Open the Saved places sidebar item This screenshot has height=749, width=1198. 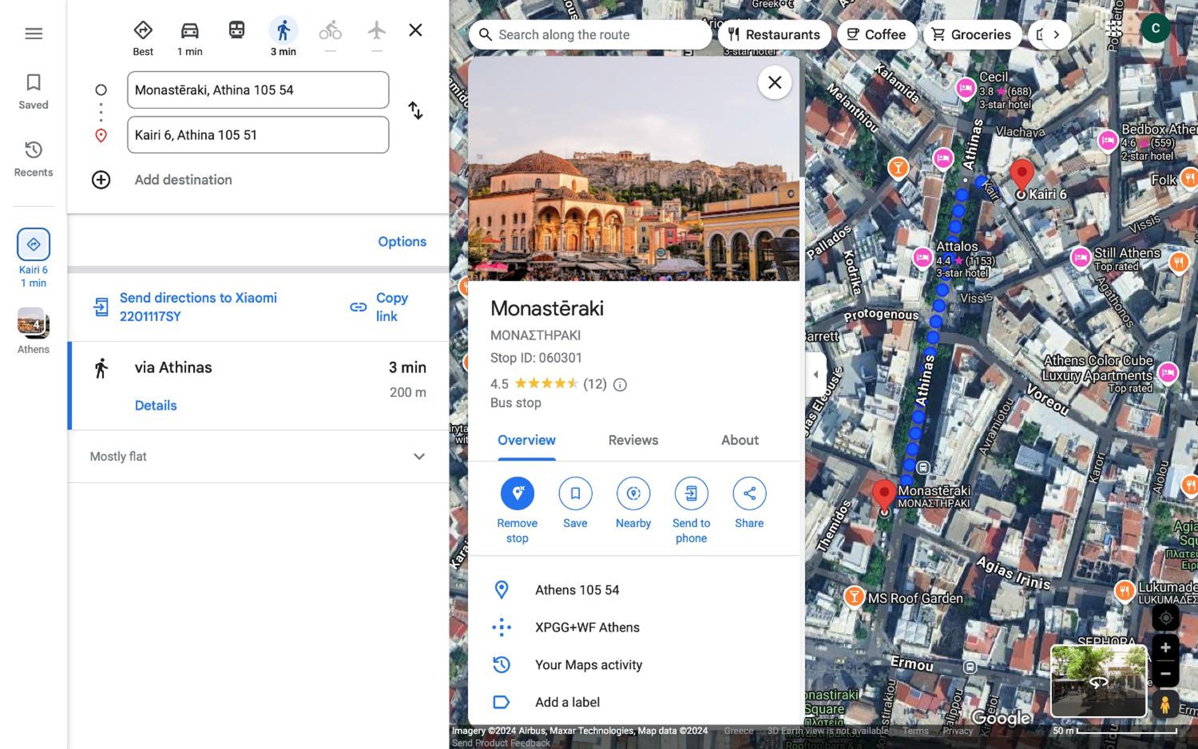(x=34, y=92)
